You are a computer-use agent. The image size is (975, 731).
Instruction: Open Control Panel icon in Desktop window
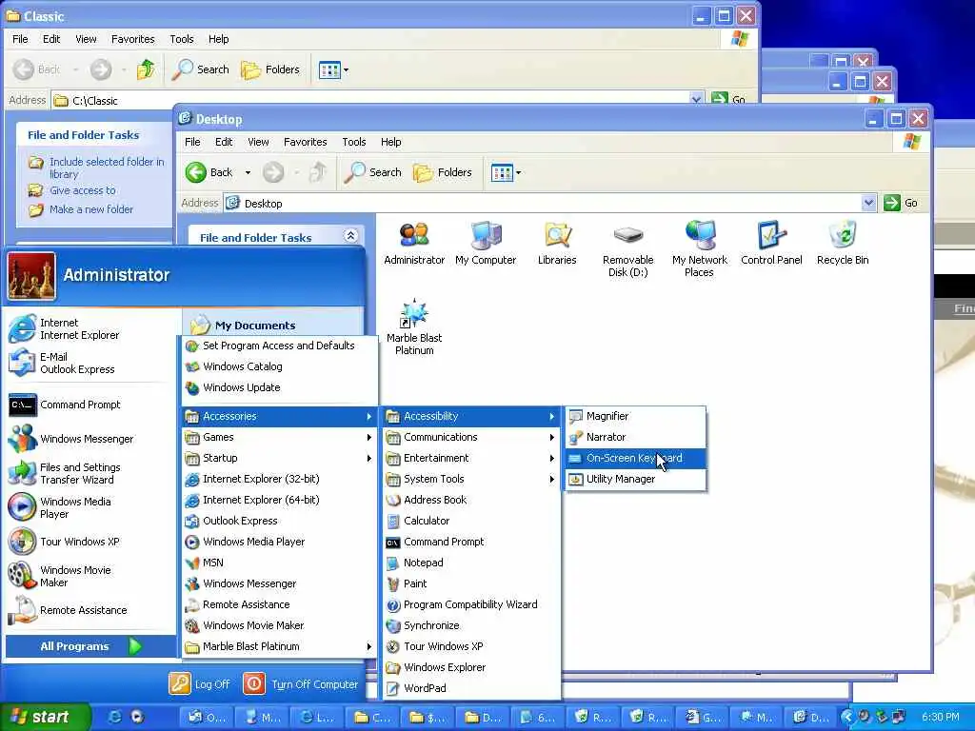point(771,243)
